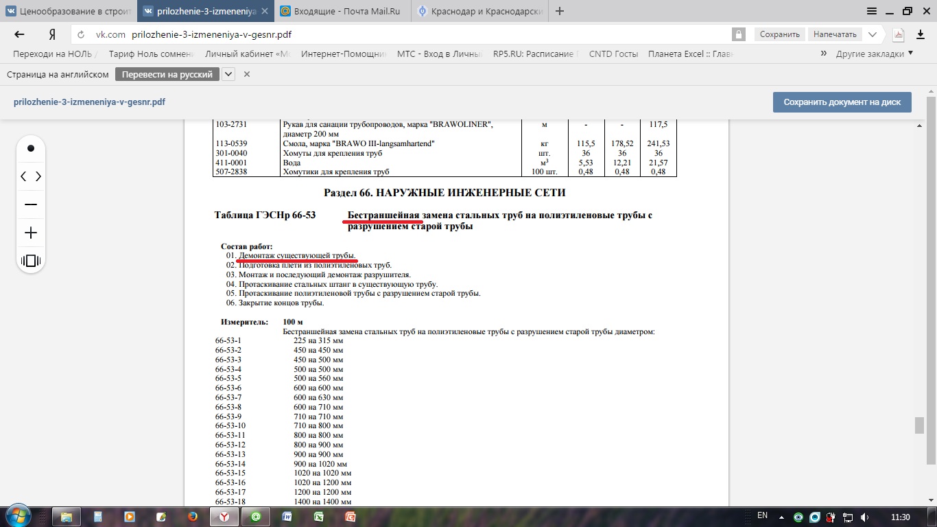937x527 pixels.
Task: Click the padlock icon in the address bar
Action: [x=739, y=34]
